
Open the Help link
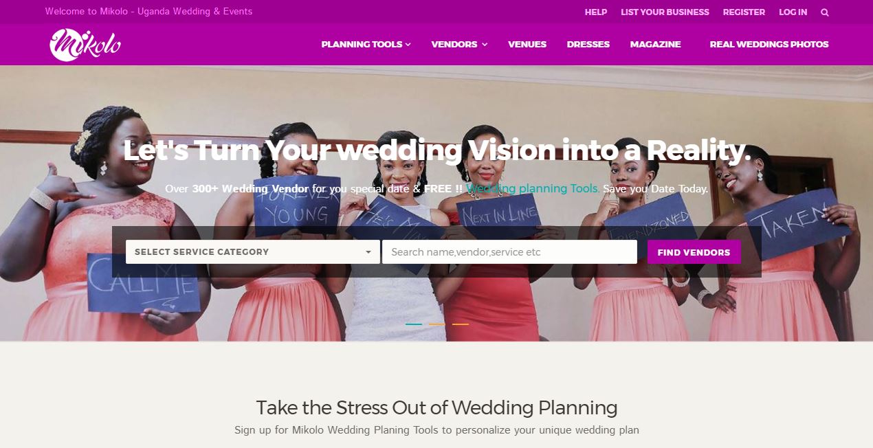(x=596, y=12)
